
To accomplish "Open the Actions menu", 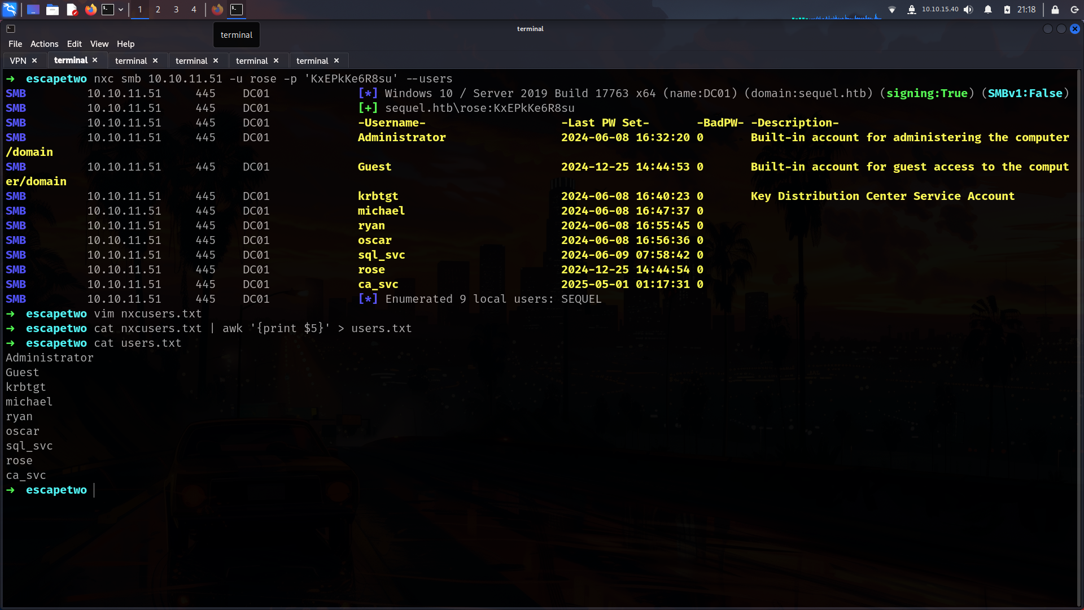I will [x=44, y=43].
